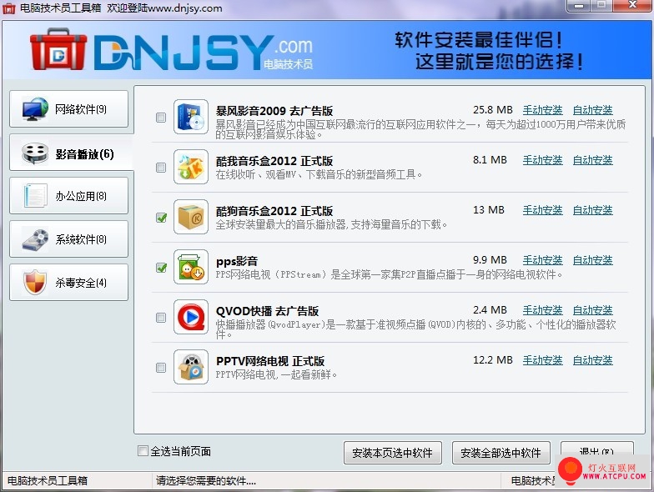Click the antivirus shield icon in sidebar
Screen dimensions: 654x492
click(x=35, y=282)
